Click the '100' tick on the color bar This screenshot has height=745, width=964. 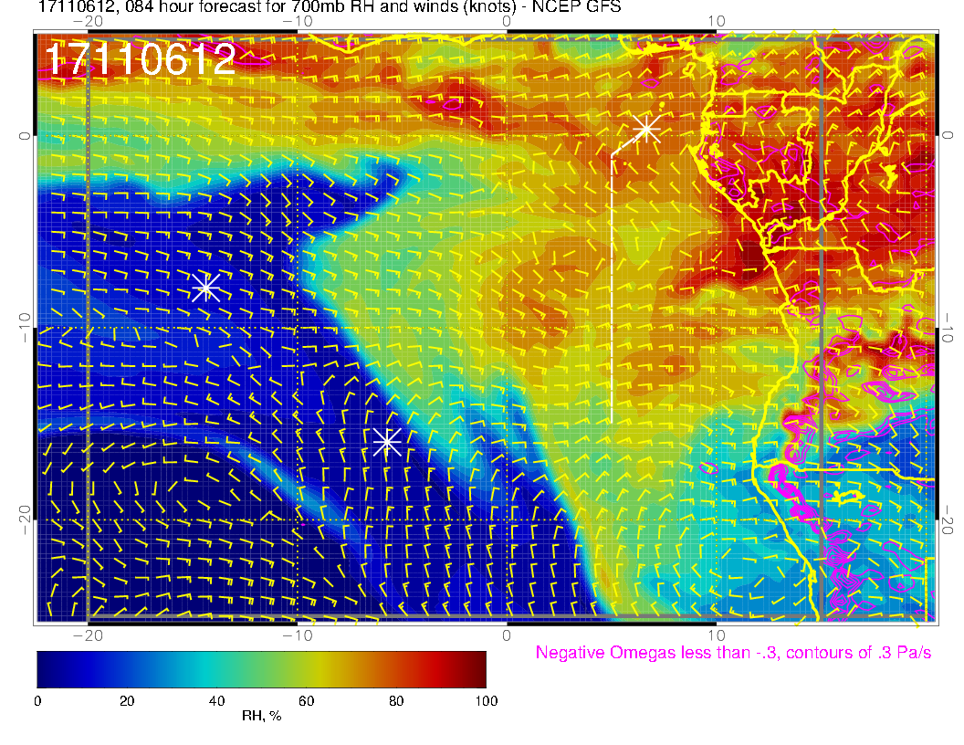(x=487, y=701)
